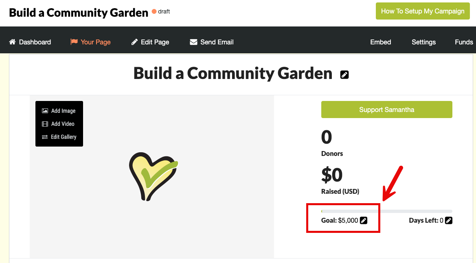This screenshot has width=476, height=263.
Task: Open How To Setup My Campaign guide
Action: [x=423, y=11]
